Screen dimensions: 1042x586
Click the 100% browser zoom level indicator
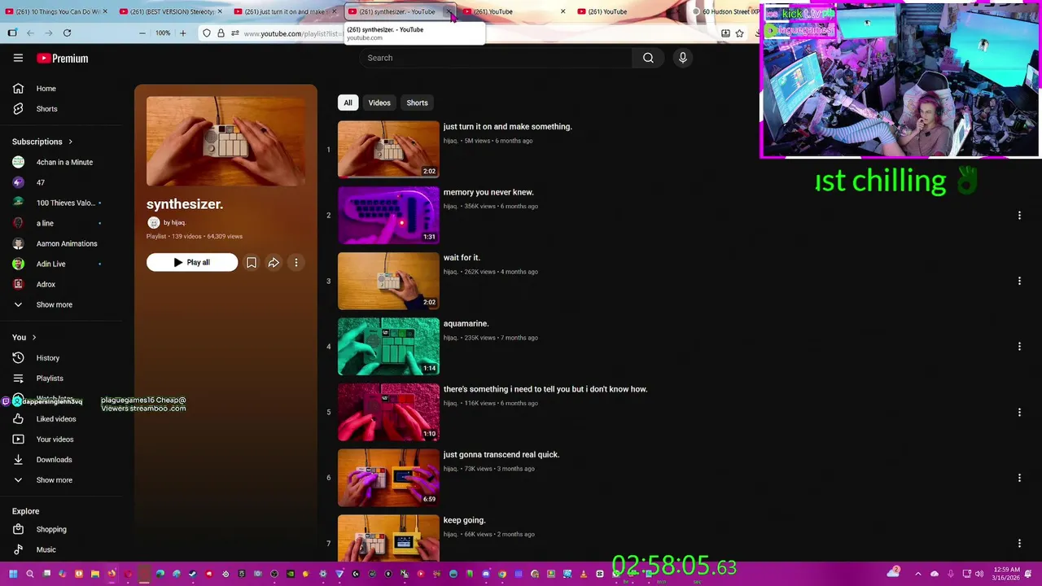pos(162,33)
